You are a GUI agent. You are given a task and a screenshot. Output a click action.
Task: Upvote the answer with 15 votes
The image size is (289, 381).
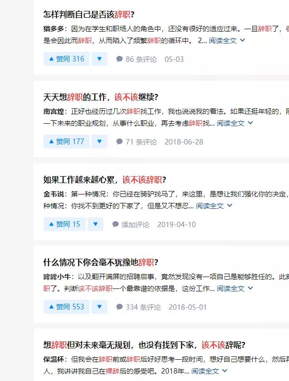pyautogui.click(x=64, y=224)
